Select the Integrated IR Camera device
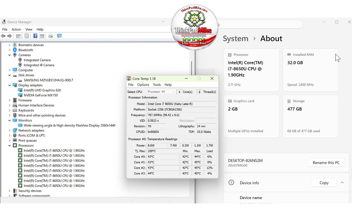The height and width of the screenshot is (221, 352). (x=39, y=65)
